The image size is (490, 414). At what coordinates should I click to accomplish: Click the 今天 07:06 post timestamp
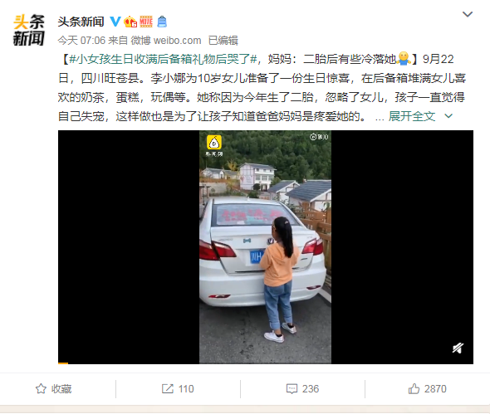81,41
